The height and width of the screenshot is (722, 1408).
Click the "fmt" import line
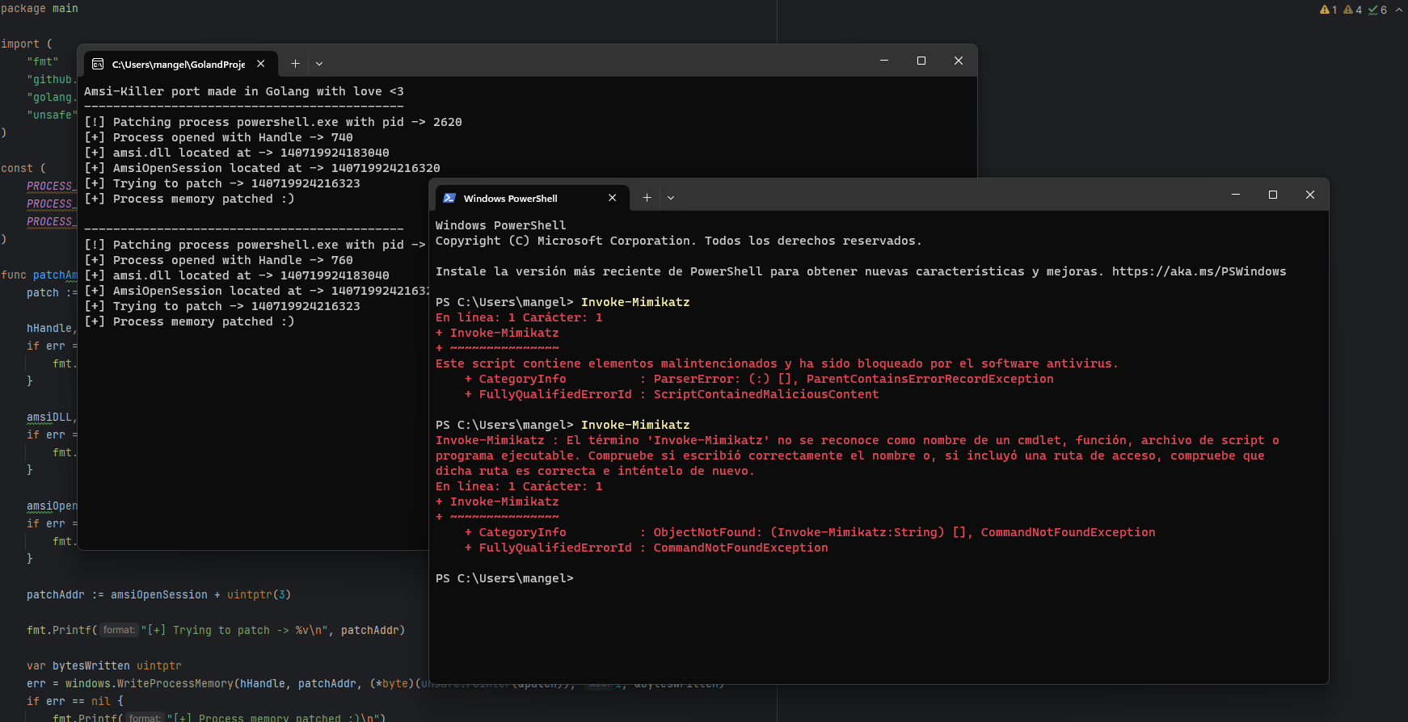pyautogui.click(x=43, y=61)
